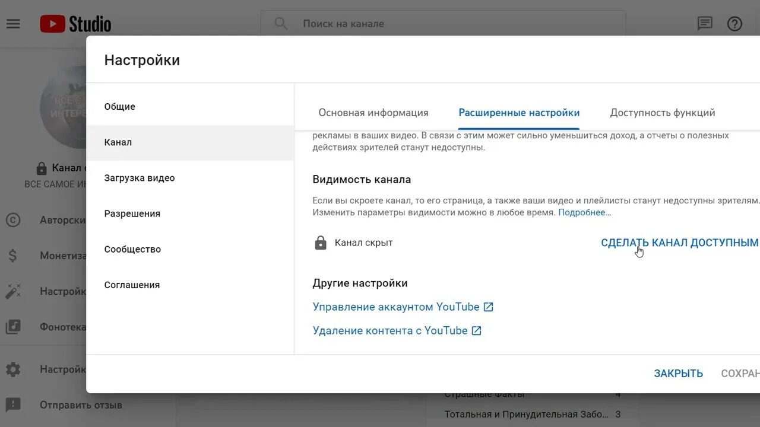Click 'Отправить отзыв' in sidebar
Screen dimensions: 760x427
pyautogui.click(x=81, y=405)
